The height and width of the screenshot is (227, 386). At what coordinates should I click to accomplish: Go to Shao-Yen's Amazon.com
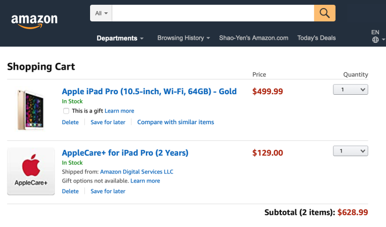(x=254, y=38)
